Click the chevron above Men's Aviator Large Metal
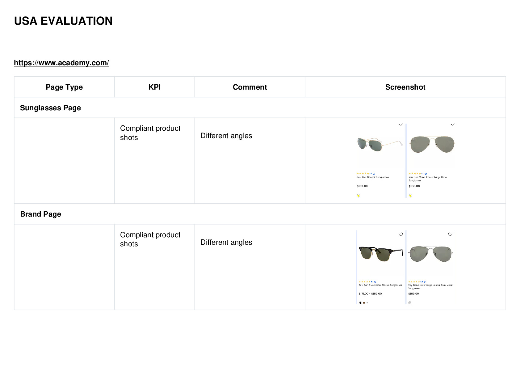 pyautogui.click(x=453, y=125)
